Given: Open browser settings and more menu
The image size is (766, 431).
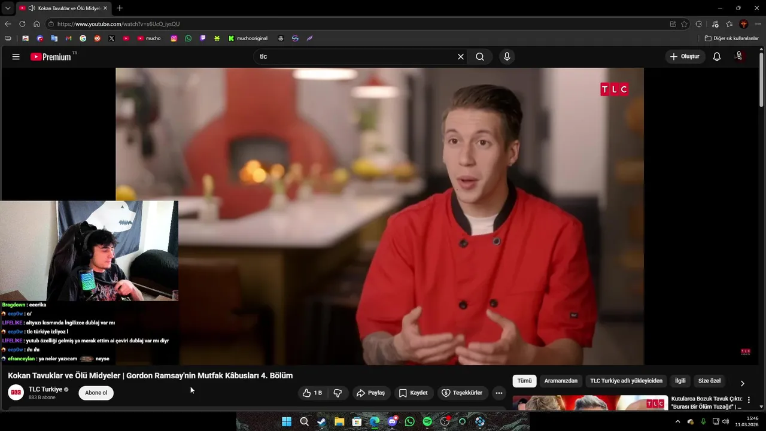Looking at the screenshot, I should pos(758,24).
